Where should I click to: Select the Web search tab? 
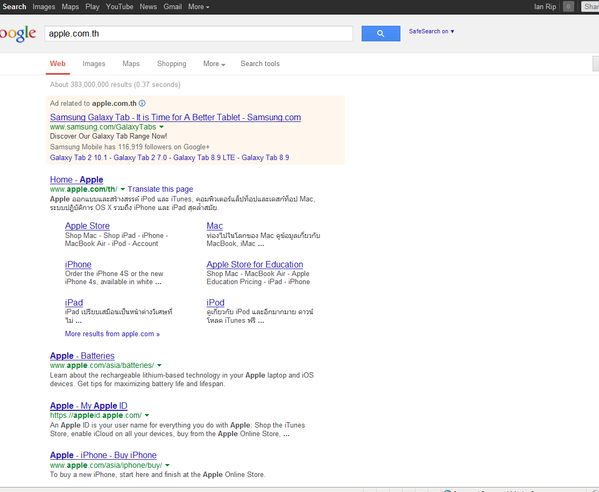[x=58, y=64]
